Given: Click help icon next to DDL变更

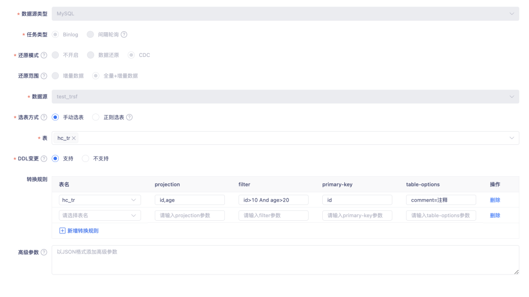Looking at the screenshot, I should coord(44,159).
